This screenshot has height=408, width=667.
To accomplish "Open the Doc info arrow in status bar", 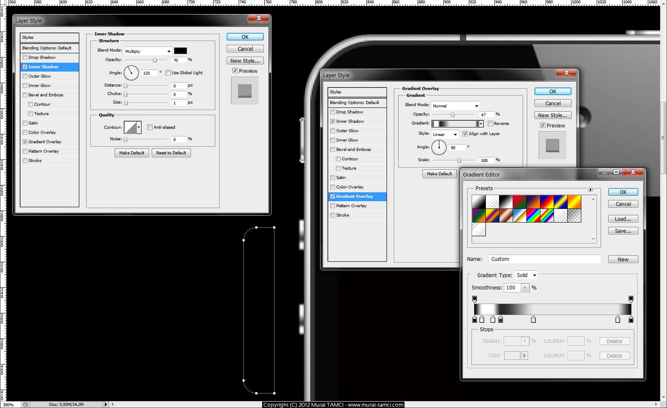I will (106, 404).
